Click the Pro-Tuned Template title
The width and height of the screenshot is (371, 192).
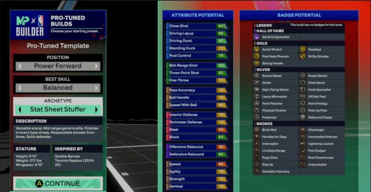(58, 46)
